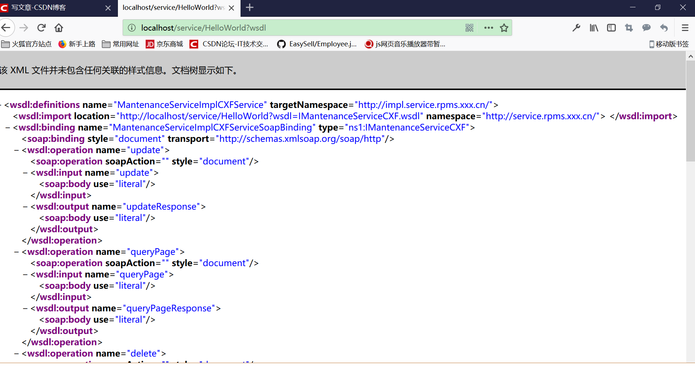
Task: Open the chat feedback icon
Action: [646, 27]
